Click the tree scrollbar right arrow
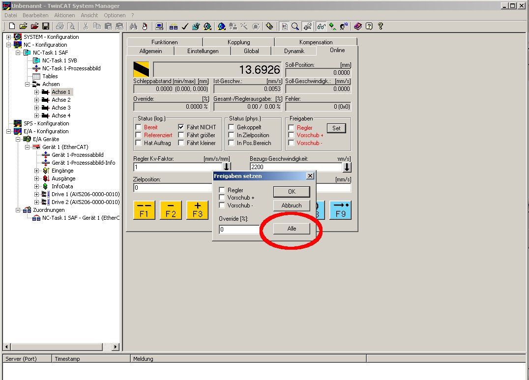The height and width of the screenshot is (380, 529). click(116, 347)
